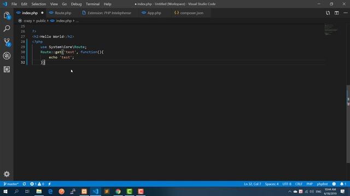This screenshot has height=196, width=350.
Task: Click the 'Hello World' heading text on line 27
Action: [x=52, y=36]
